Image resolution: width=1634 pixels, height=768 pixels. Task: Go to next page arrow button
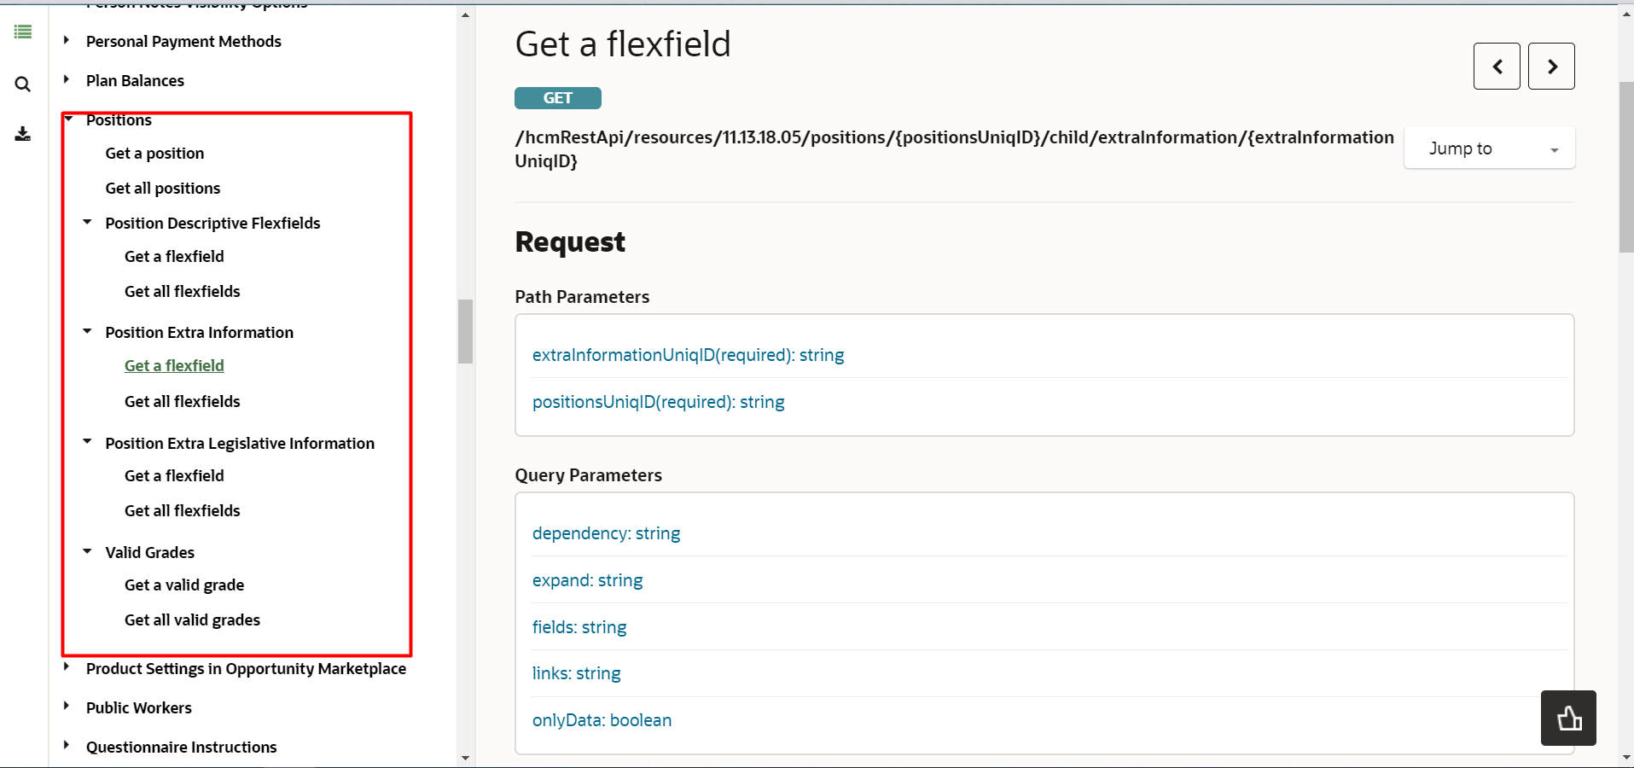1551,67
